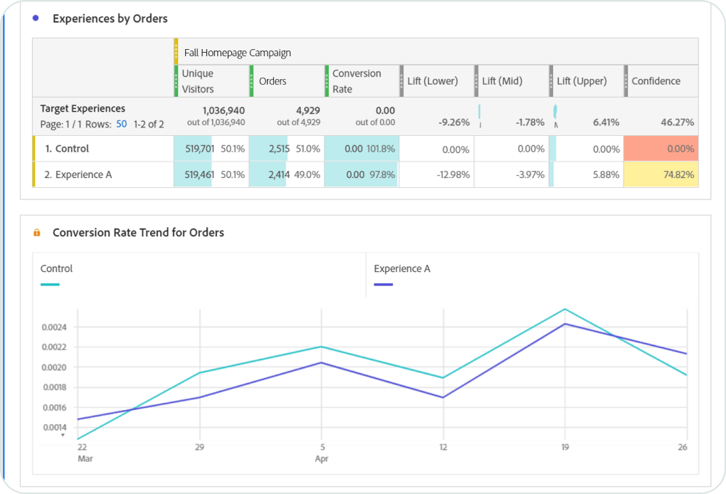Click the Target Experiences dimension header
This screenshot has width=726, height=494.
[83, 109]
